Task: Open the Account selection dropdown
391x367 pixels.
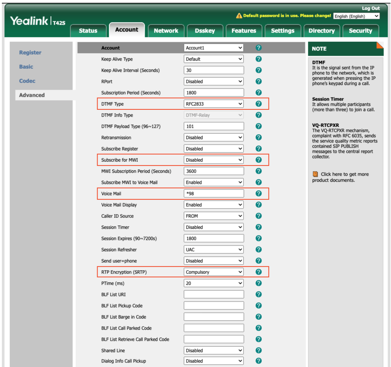Action: pos(214,48)
